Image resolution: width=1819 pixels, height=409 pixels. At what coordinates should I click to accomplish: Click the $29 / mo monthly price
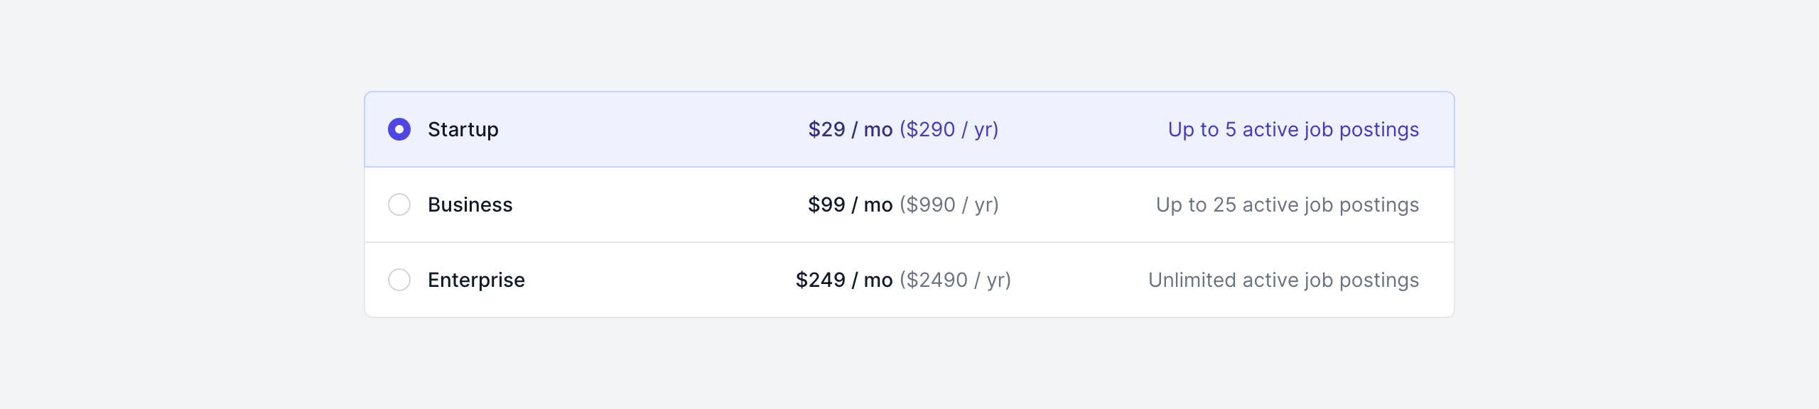[x=850, y=129]
